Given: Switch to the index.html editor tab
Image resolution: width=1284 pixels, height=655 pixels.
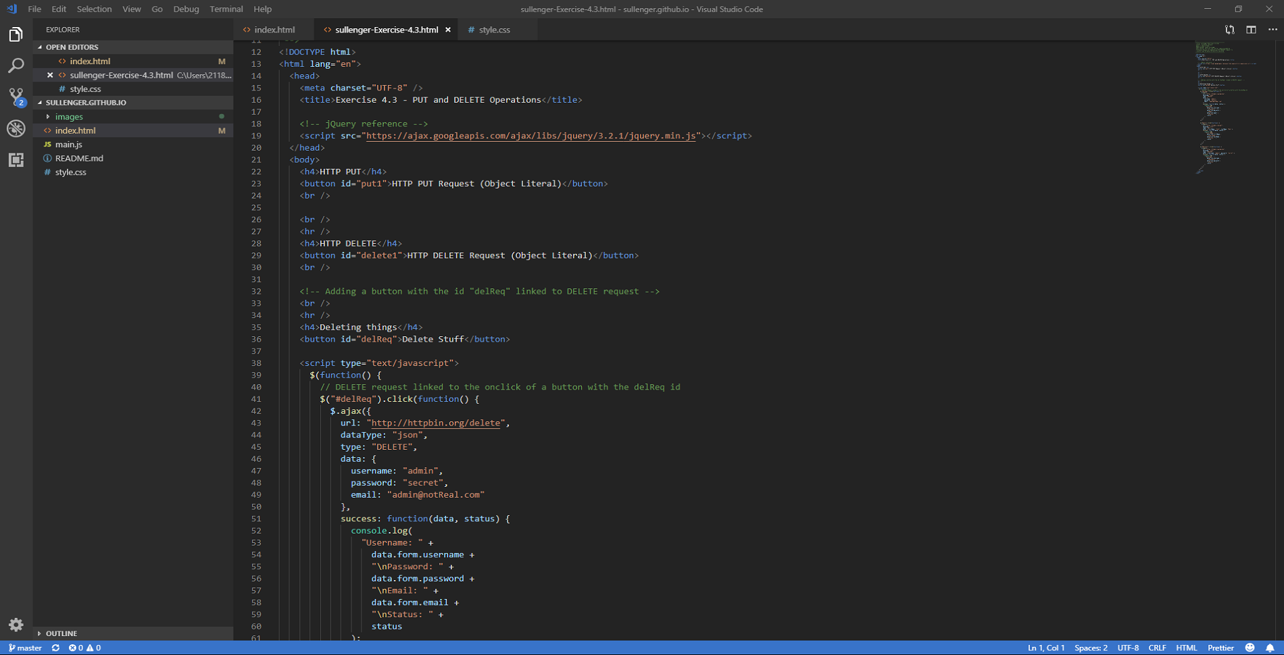Looking at the screenshot, I should click(274, 30).
